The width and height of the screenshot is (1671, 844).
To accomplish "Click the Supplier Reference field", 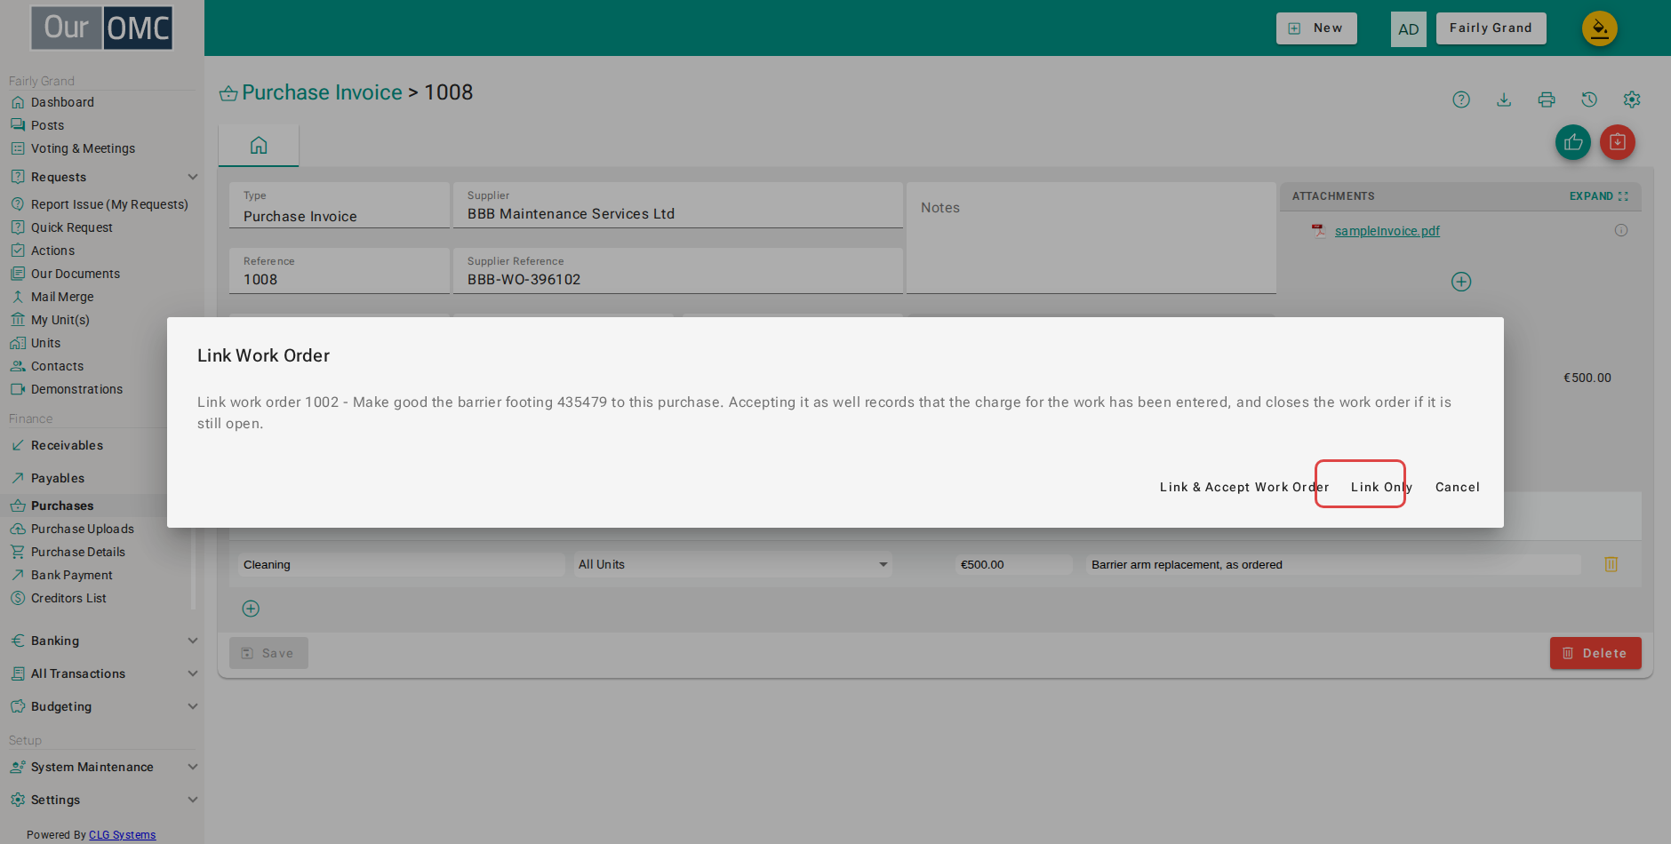I will coord(678,271).
